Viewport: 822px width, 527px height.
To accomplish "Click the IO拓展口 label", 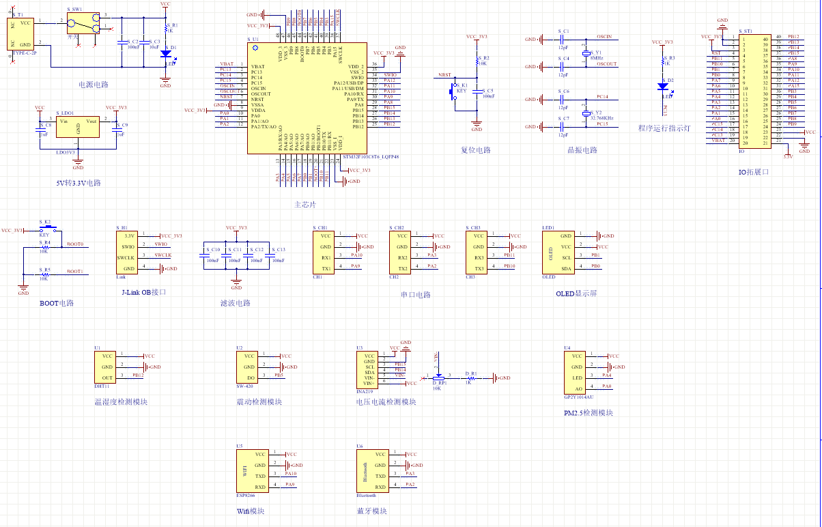I will (x=754, y=172).
